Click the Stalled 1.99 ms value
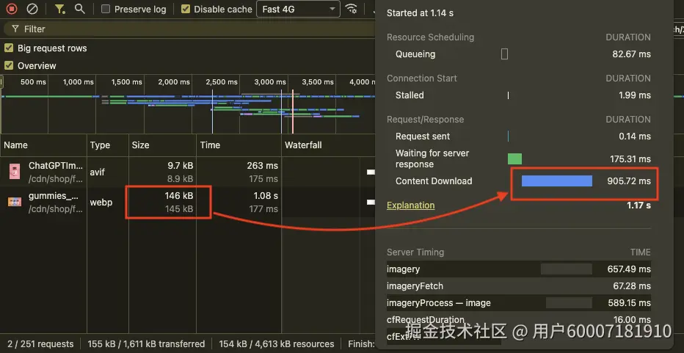 click(x=635, y=95)
